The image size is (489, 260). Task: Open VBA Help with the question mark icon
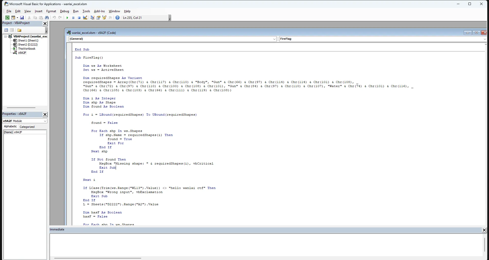click(x=117, y=18)
